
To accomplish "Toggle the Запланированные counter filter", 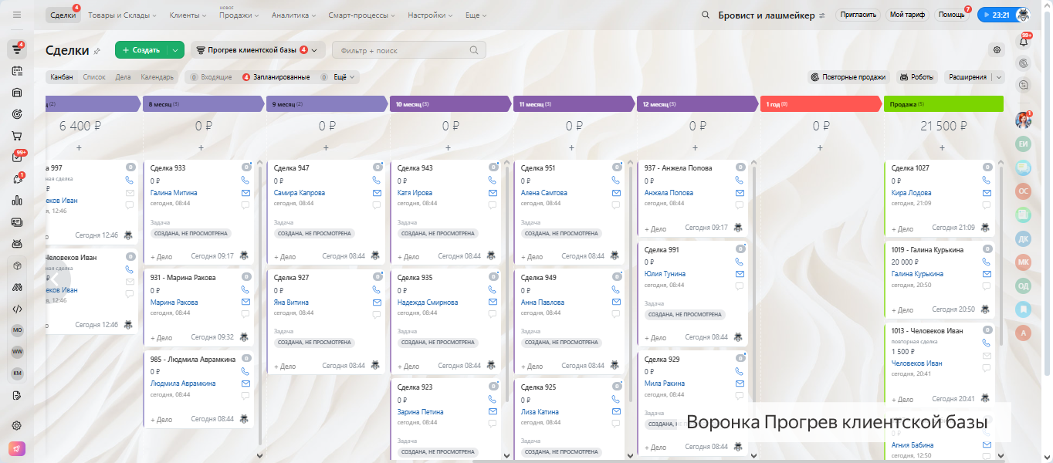I will pyautogui.click(x=276, y=77).
